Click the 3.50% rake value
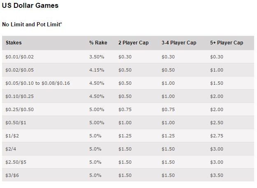This screenshot has height=188, width=257. (x=97, y=57)
